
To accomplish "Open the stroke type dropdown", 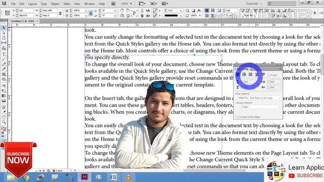I will coord(181,16).
